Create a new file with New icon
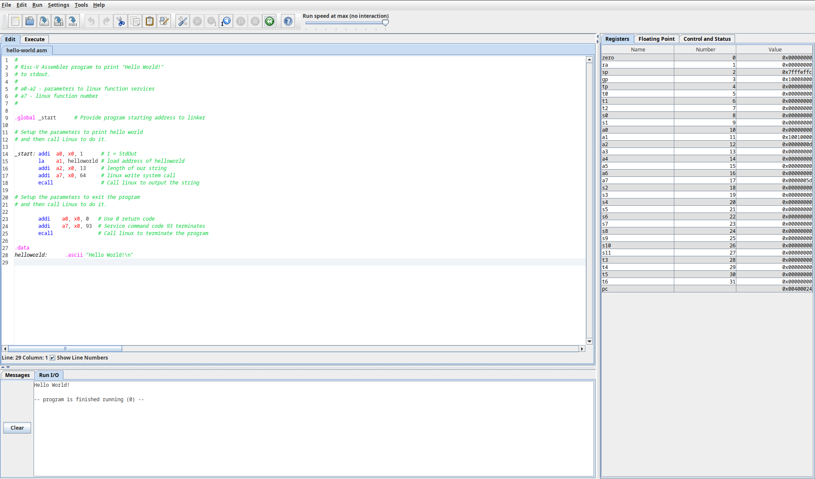 point(15,21)
